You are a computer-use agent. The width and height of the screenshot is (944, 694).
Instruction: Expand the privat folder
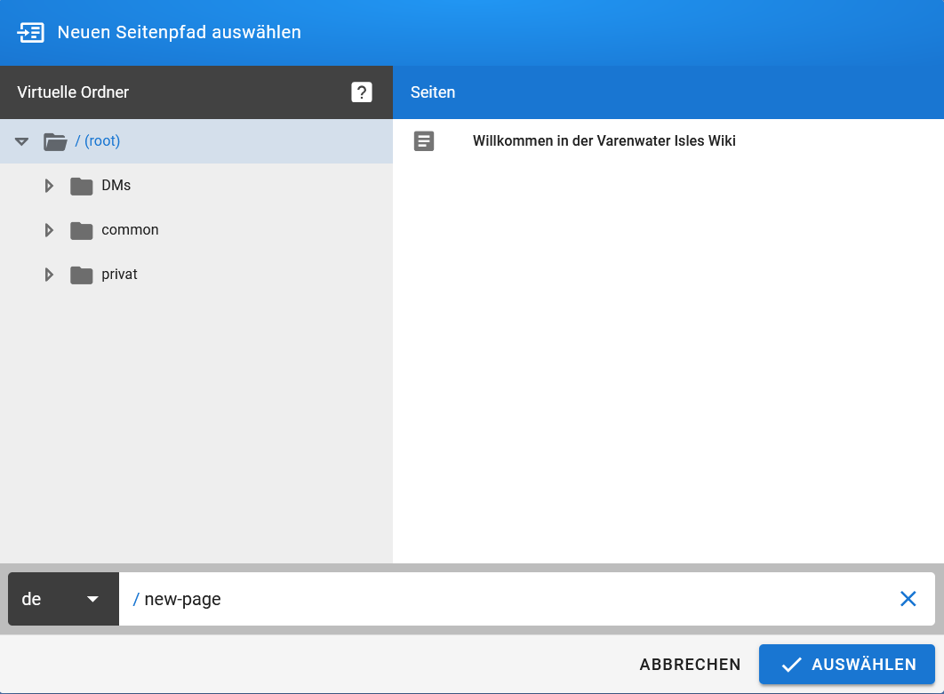click(x=49, y=274)
